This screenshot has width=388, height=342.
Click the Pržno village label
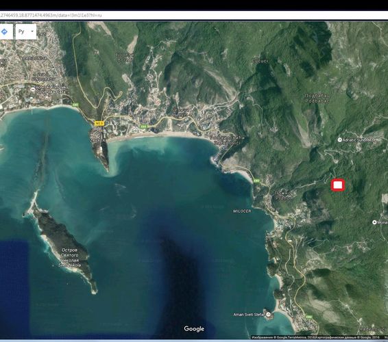pyautogui.click(x=283, y=196)
